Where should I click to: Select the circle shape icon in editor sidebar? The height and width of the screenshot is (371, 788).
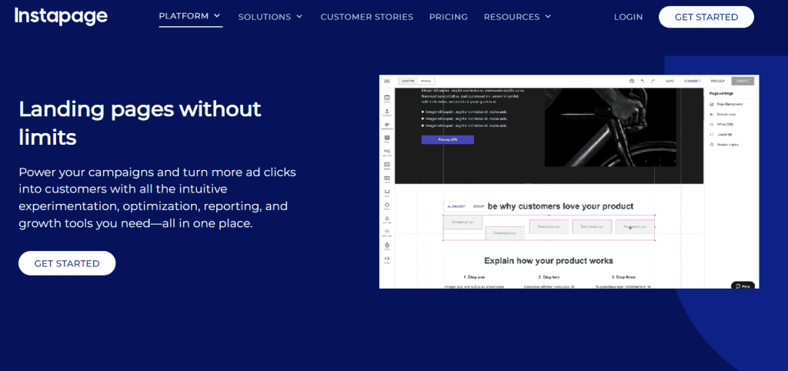pyautogui.click(x=387, y=205)
